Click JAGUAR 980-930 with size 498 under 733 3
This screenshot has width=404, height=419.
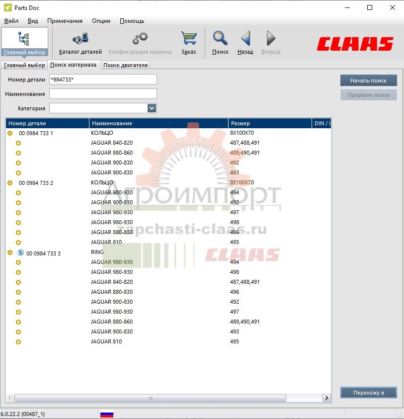point(112,272)
